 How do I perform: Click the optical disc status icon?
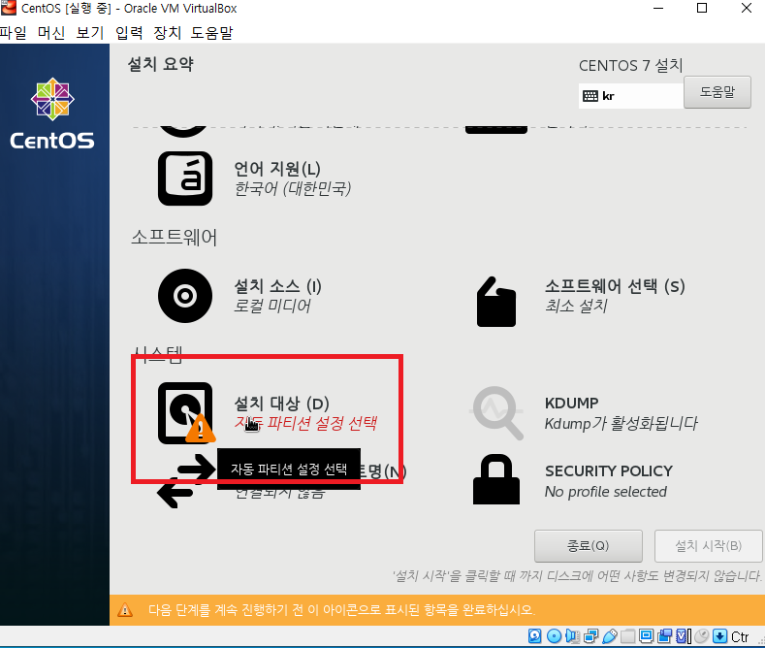click(x=554, y=636)
